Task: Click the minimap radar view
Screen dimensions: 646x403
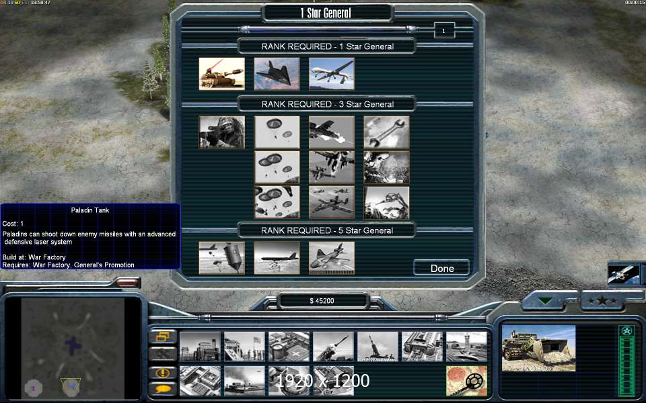Action: click(x=73, y=349)
